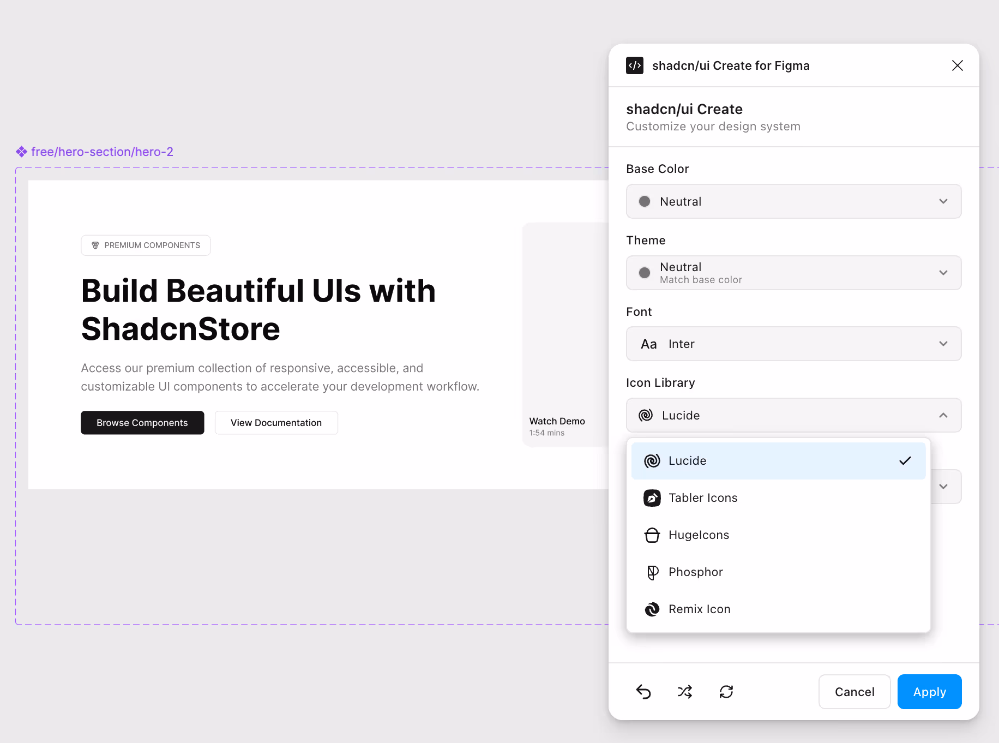This screenshot has width=999, height=743.
Task: Click the badge icon in Premium Components pill
Action: tap(95, 245)
